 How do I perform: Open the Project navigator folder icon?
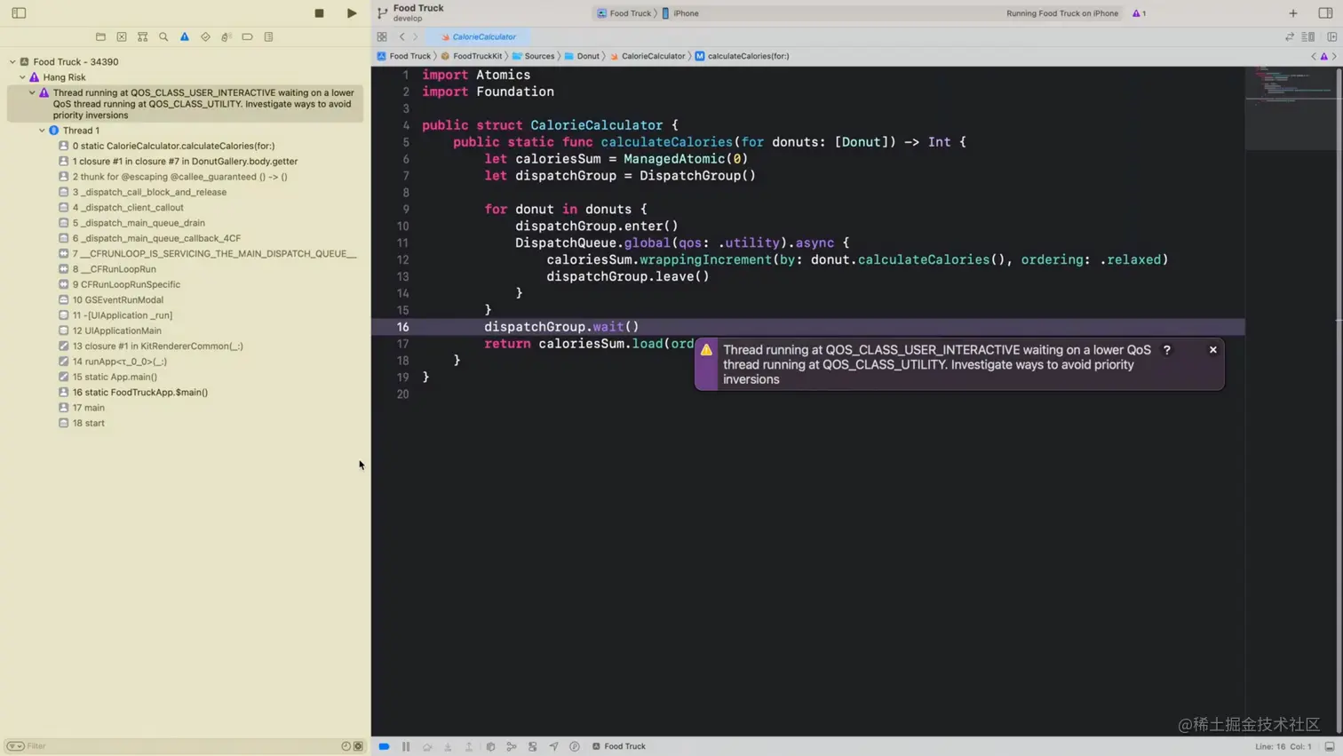(100, 37)
